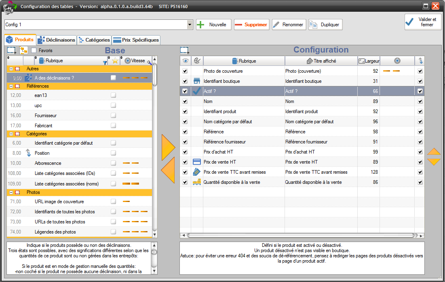Viewport: 445px width, 282px height.
Task: Click the search magnifier in Vitesse header
Action: tap(149, 63)
